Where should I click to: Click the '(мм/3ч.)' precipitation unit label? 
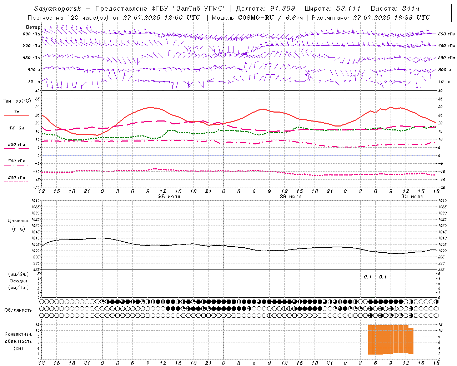pyautogui.click(x=19, y=274)
